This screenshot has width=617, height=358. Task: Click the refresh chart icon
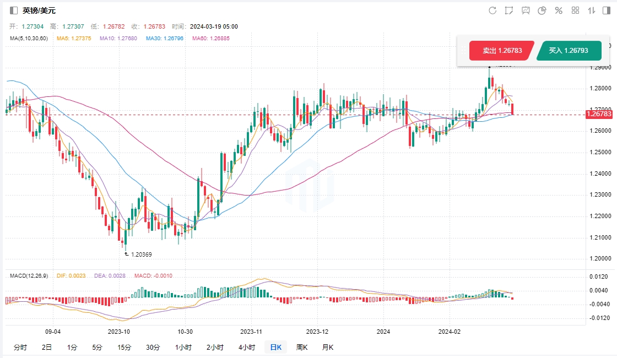pos(492,10)
